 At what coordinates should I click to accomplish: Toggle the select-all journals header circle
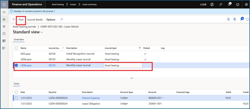point(17,48)
